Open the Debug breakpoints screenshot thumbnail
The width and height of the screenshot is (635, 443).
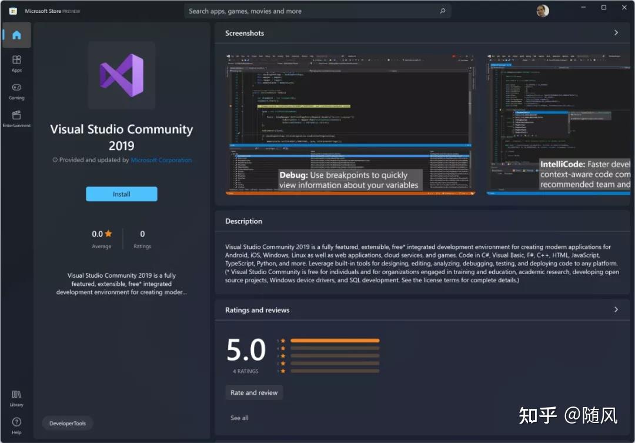tap(350, 124)
